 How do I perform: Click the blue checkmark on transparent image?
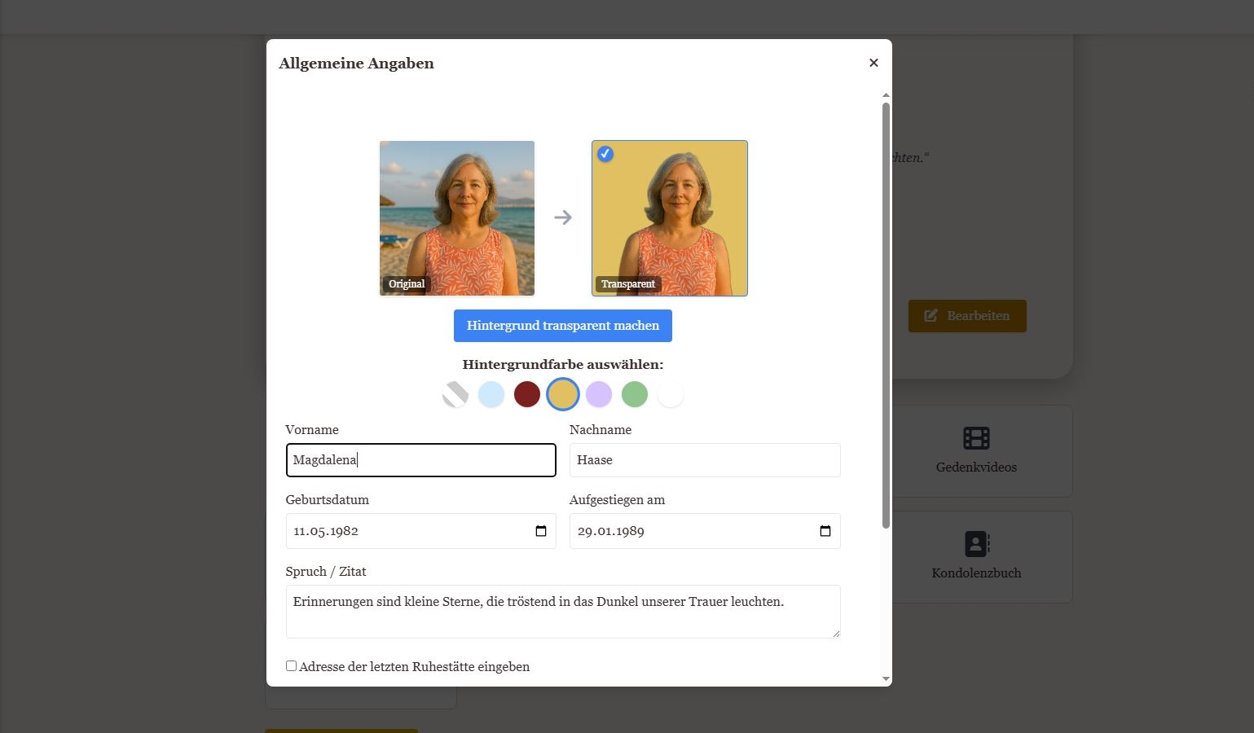pos(605,154)
